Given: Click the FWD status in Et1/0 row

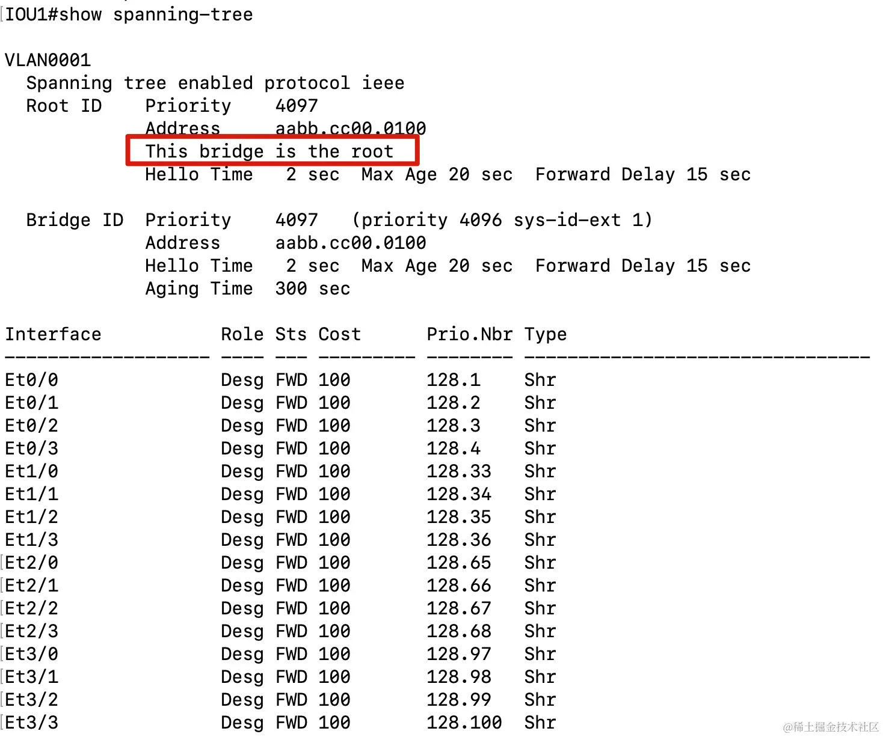Looking at the screenshot, I should pyautogui.click(x=291, y=471).
